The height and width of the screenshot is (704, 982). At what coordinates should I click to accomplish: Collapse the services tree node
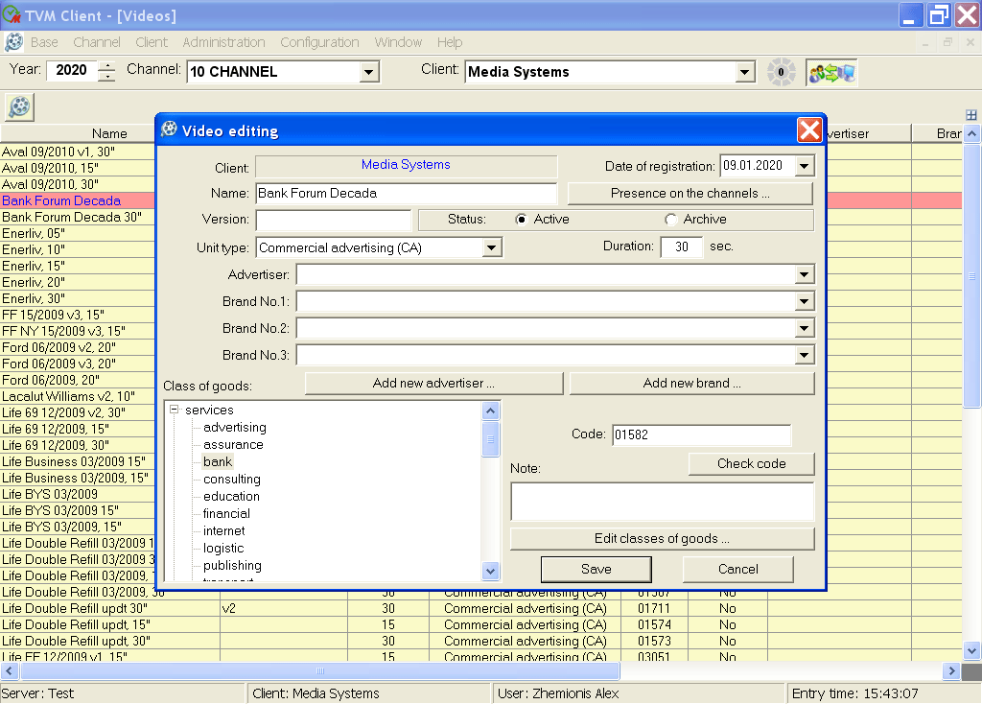pos(175,411)
